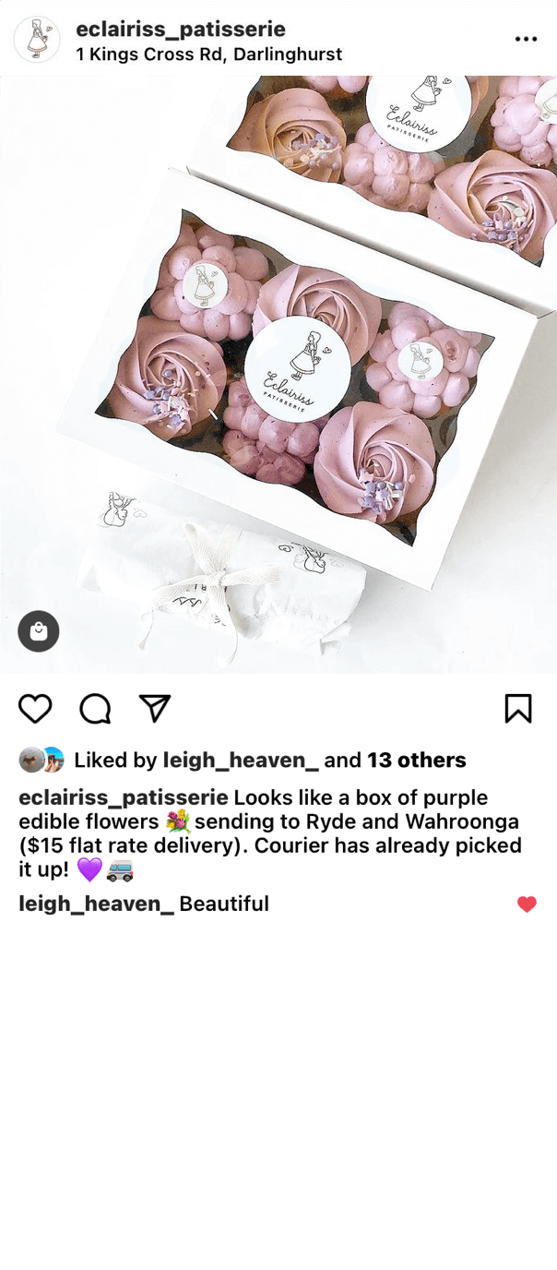The image size is (557, 1270).
Task: Open the three-dot more options menu
Action: click(x=526, y=39)
